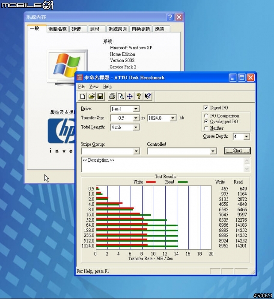274x299 pixels.
Task: Click the Home Edition text
Action: 122,54
